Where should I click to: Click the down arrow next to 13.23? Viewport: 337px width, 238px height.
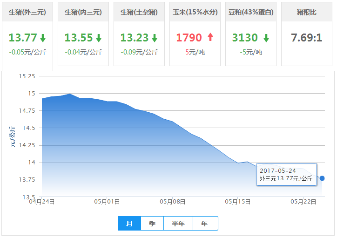tap(155, 38)
